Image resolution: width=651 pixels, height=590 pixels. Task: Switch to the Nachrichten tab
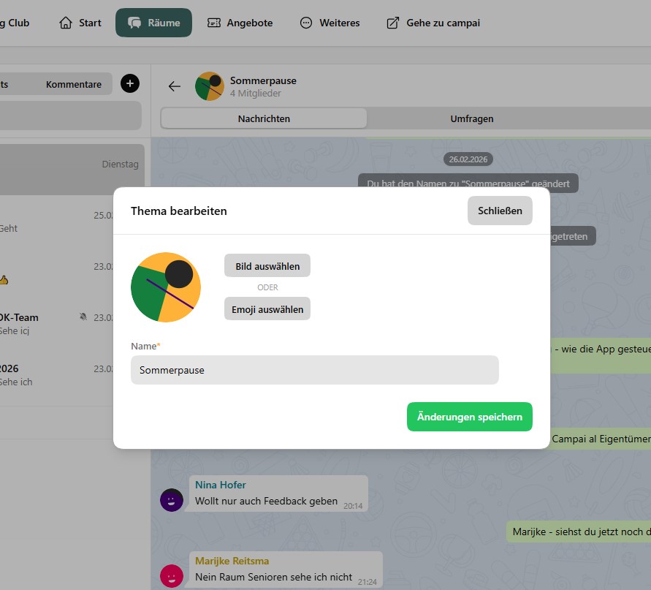coord(264,118)
